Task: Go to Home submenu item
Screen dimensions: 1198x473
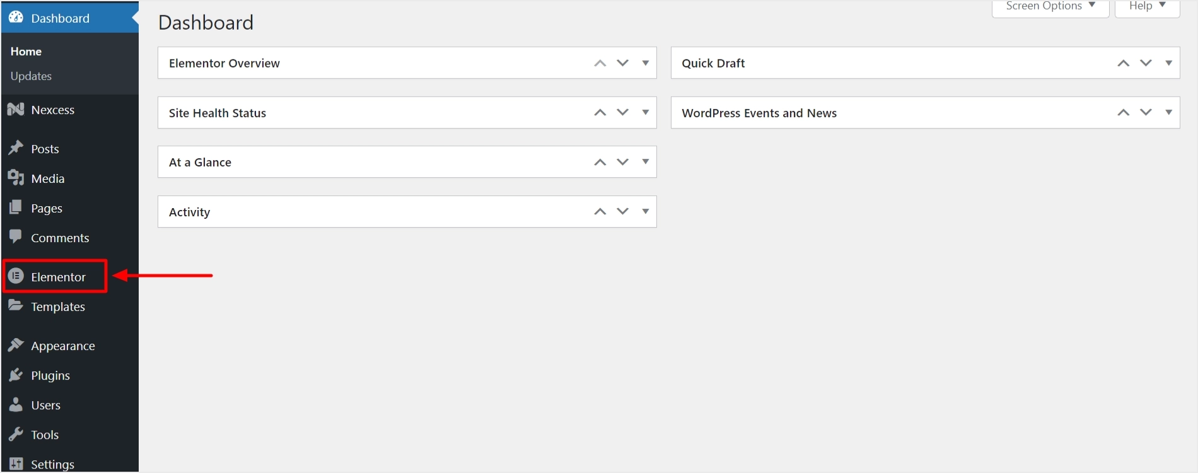Action: [26, 52]
